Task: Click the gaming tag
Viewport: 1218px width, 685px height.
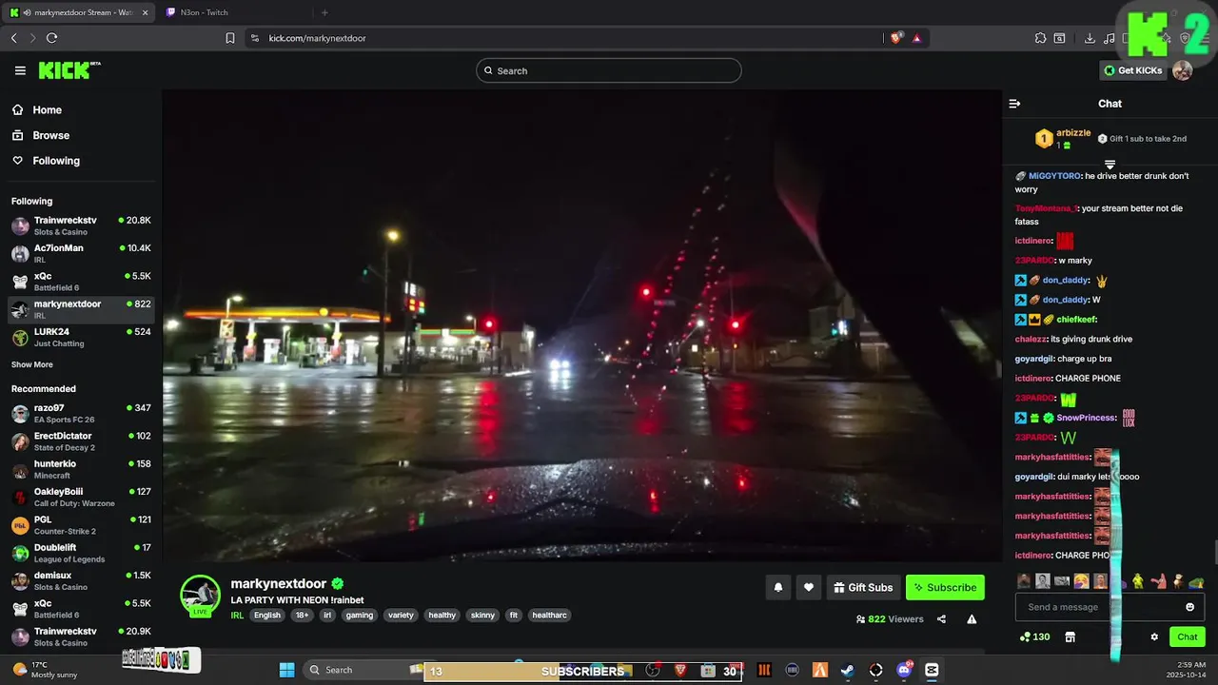Action: click(360, 616)
